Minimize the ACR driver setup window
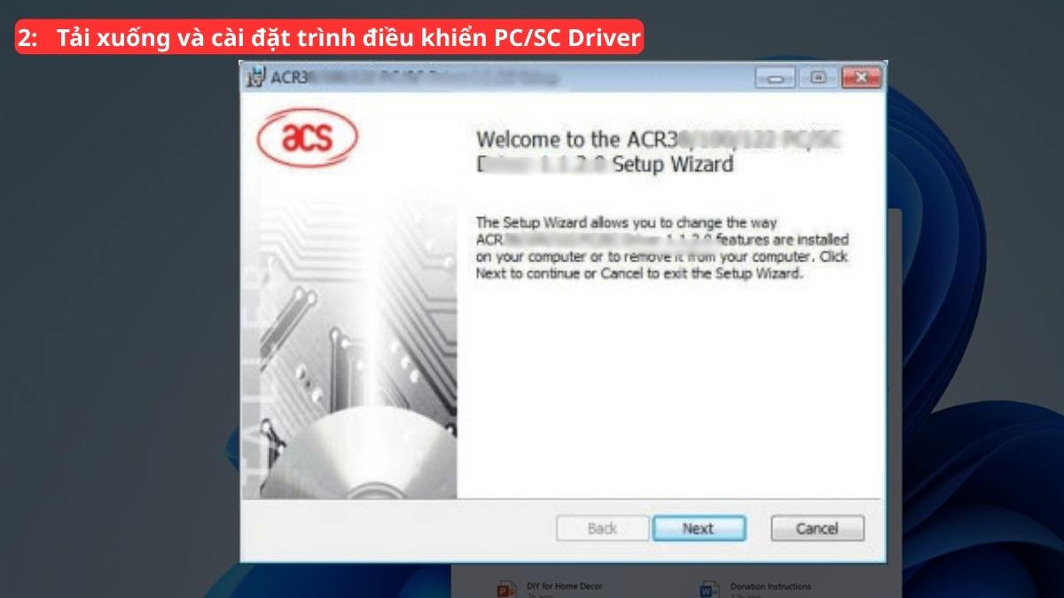 (x=776, y=78)
